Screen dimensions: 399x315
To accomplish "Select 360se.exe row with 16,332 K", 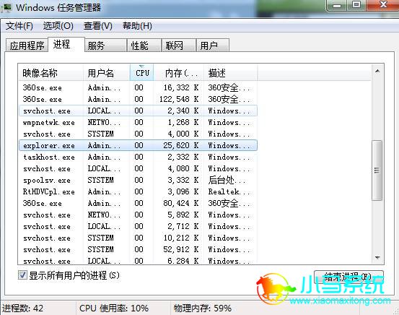I will pos(139,87).
